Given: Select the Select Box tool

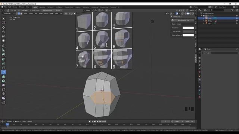Looking at the screenshot, I should coord(3,18).
